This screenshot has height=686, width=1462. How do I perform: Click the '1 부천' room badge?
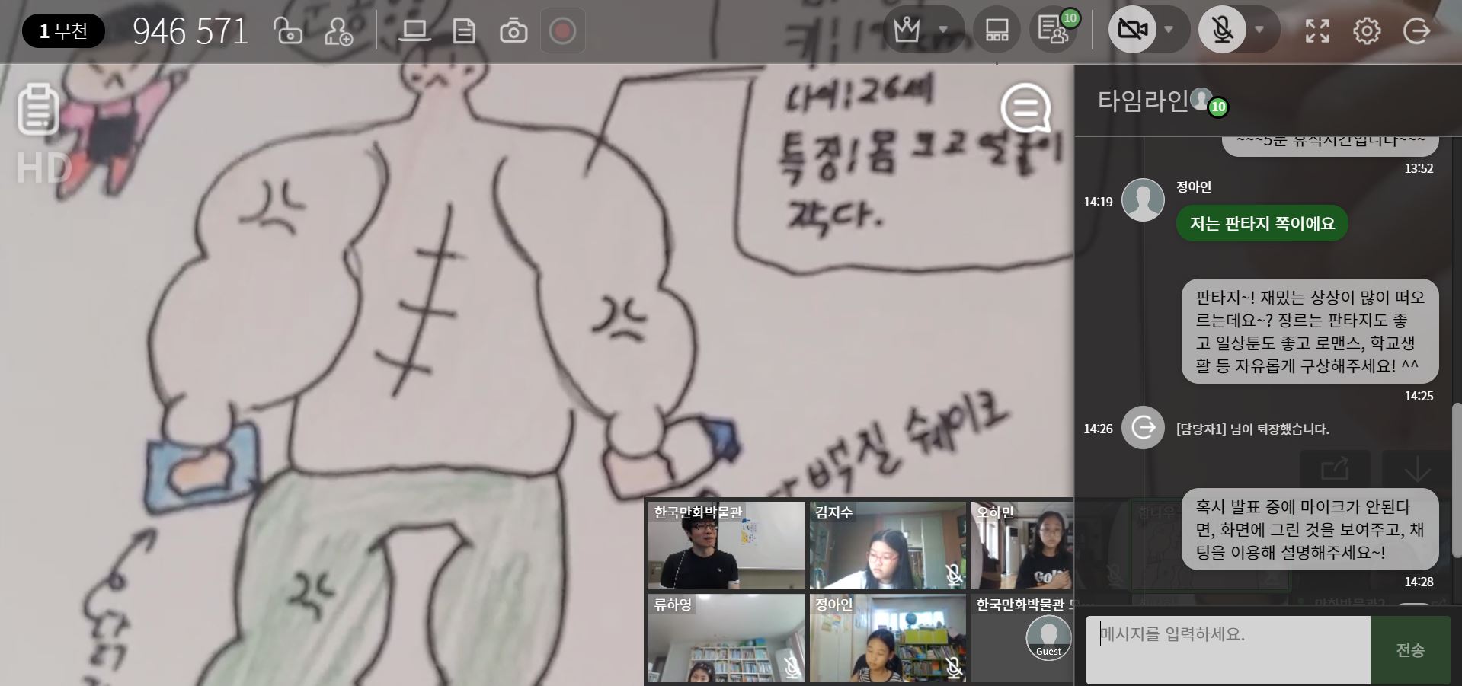[x=63, y=31]
